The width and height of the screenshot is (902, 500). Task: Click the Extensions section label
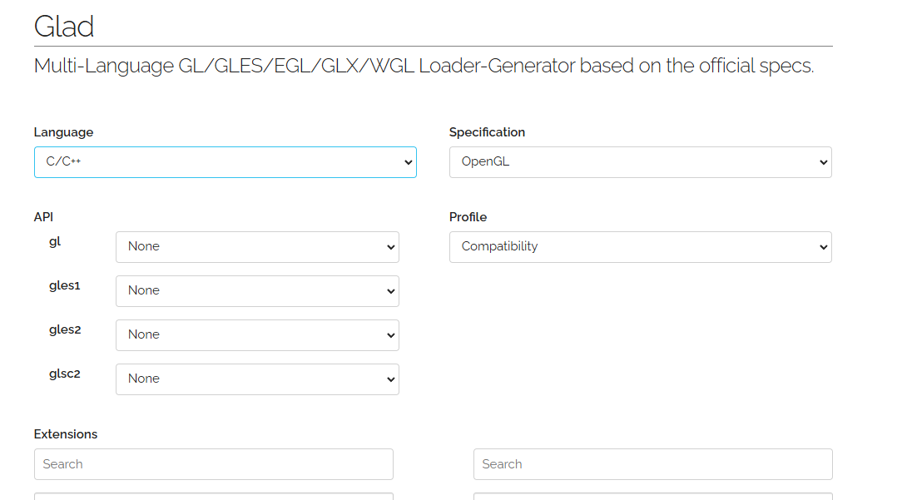coord(66,434)
